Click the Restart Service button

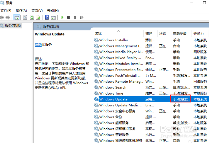[x=82, y=17]
